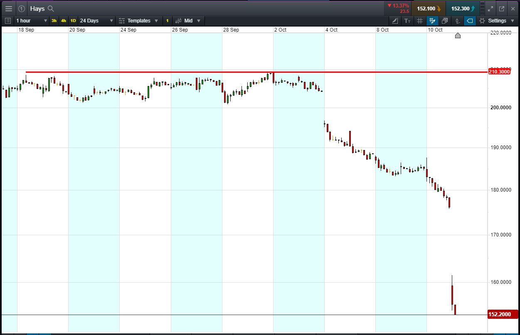Screen dimensions: 520x335
Task: Open the compare/overlay charts icon
Action: point(445,20)
